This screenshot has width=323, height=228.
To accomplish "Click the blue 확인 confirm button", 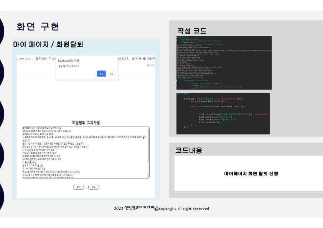I will [101, 74].
